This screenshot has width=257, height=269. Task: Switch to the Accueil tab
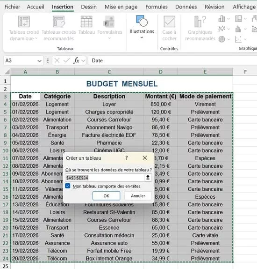click(x=36, y=7)
